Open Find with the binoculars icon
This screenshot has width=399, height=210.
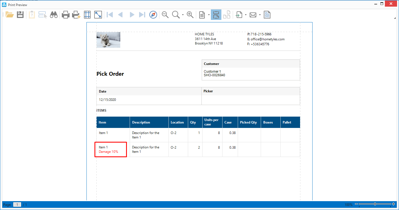pyautogui.click(x=54, y=15)
